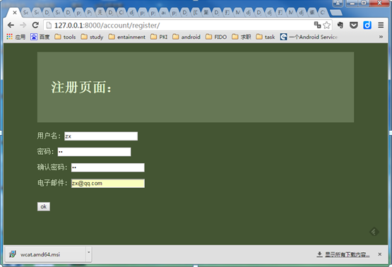
Task: Open the FIDO bookmark folder
Action: (x=216, y=37)
